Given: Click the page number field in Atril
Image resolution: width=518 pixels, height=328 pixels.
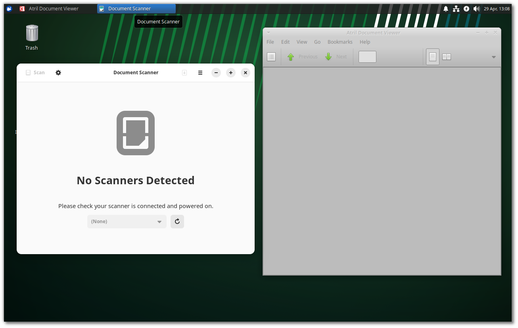Looking at the screenshot, I should coord(367,56).
